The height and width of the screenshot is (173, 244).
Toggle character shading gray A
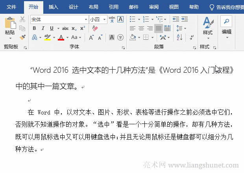coord(112,37)
